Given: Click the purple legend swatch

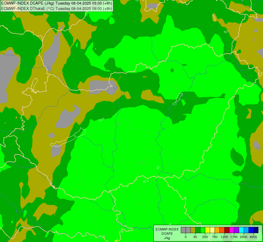Looking at the screenshot, I should tap(237, 230).
